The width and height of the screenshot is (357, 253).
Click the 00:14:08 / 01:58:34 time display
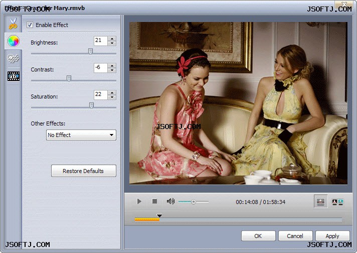(260, 202)
